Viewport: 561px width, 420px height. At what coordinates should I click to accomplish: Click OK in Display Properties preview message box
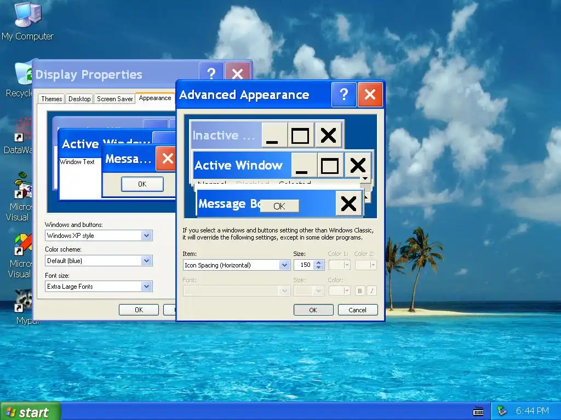click(142, 184)
